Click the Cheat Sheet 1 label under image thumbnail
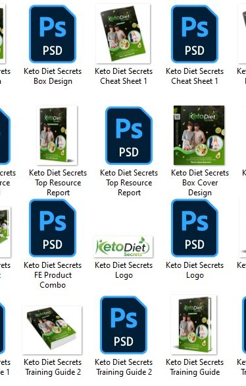This screenshot has height=386, width=246. 124,76
